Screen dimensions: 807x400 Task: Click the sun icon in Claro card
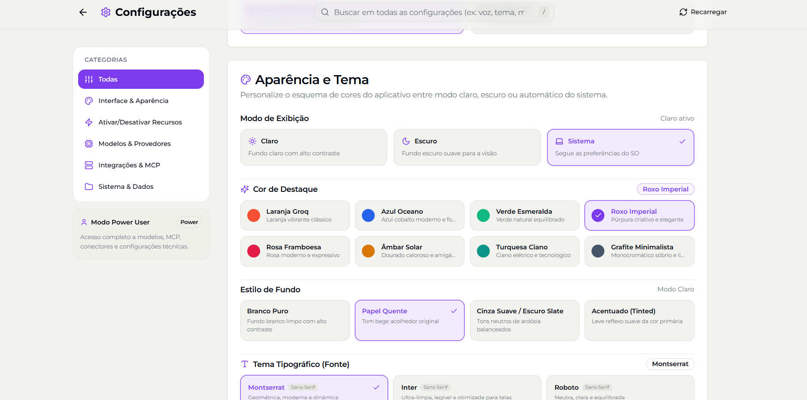click(252, 141)
